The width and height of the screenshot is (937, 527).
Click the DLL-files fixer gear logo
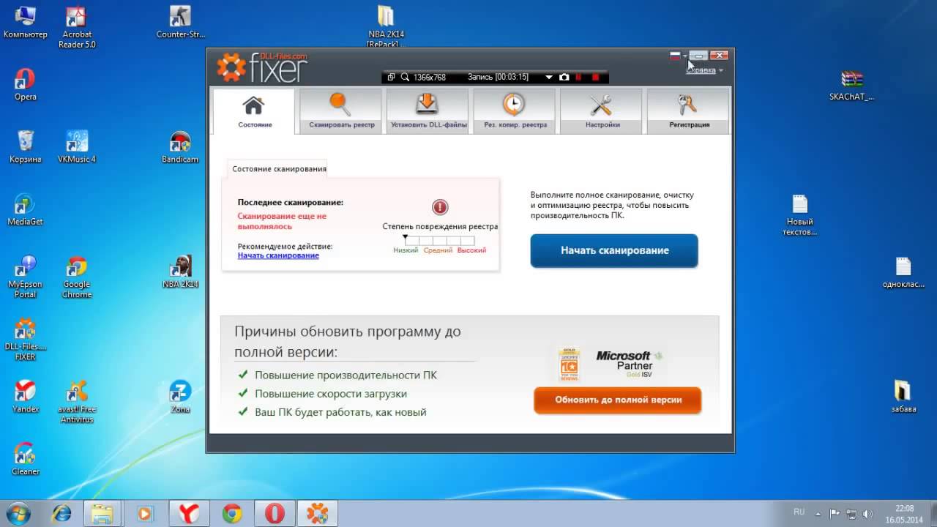click(231, 67)
